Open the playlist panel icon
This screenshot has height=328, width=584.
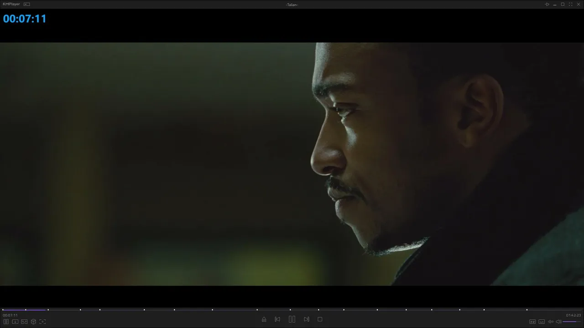(x=6, y=322)
